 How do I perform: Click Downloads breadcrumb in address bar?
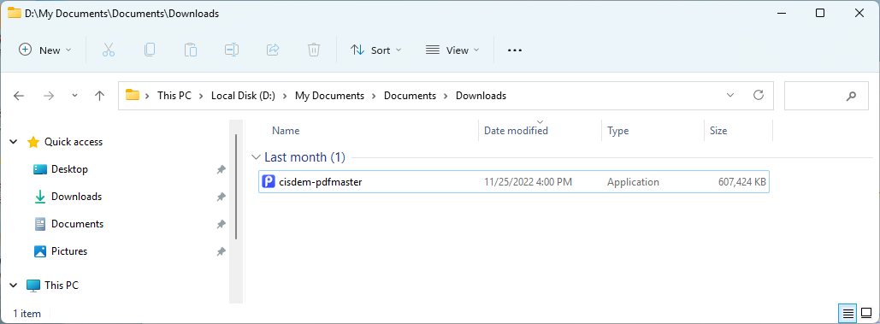click(481, 96)
